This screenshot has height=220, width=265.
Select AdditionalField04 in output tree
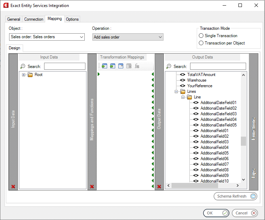(215, 147)
